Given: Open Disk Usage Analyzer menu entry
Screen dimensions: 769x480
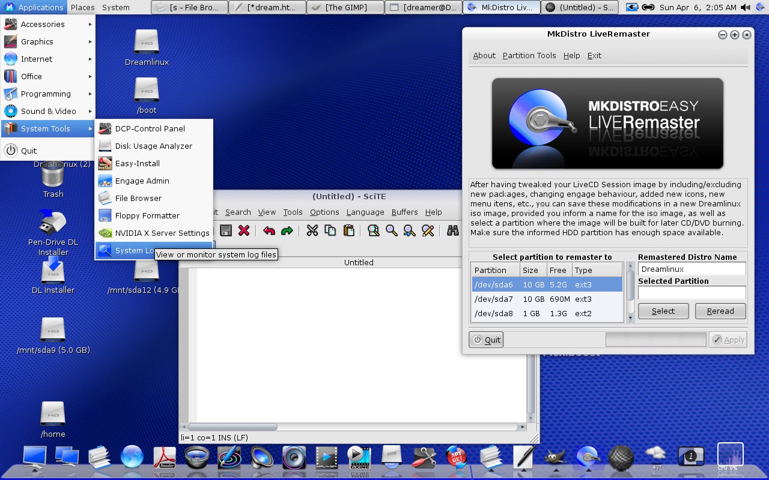Looking at the screenshot, I should point(154,146).
